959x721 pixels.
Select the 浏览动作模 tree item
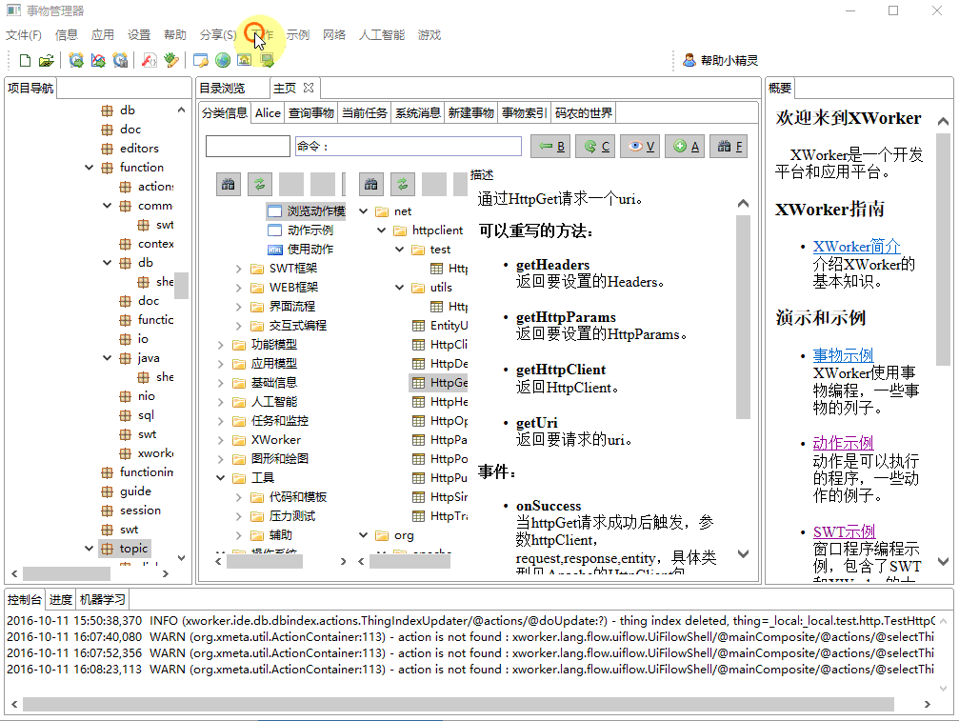click(307, 211)
